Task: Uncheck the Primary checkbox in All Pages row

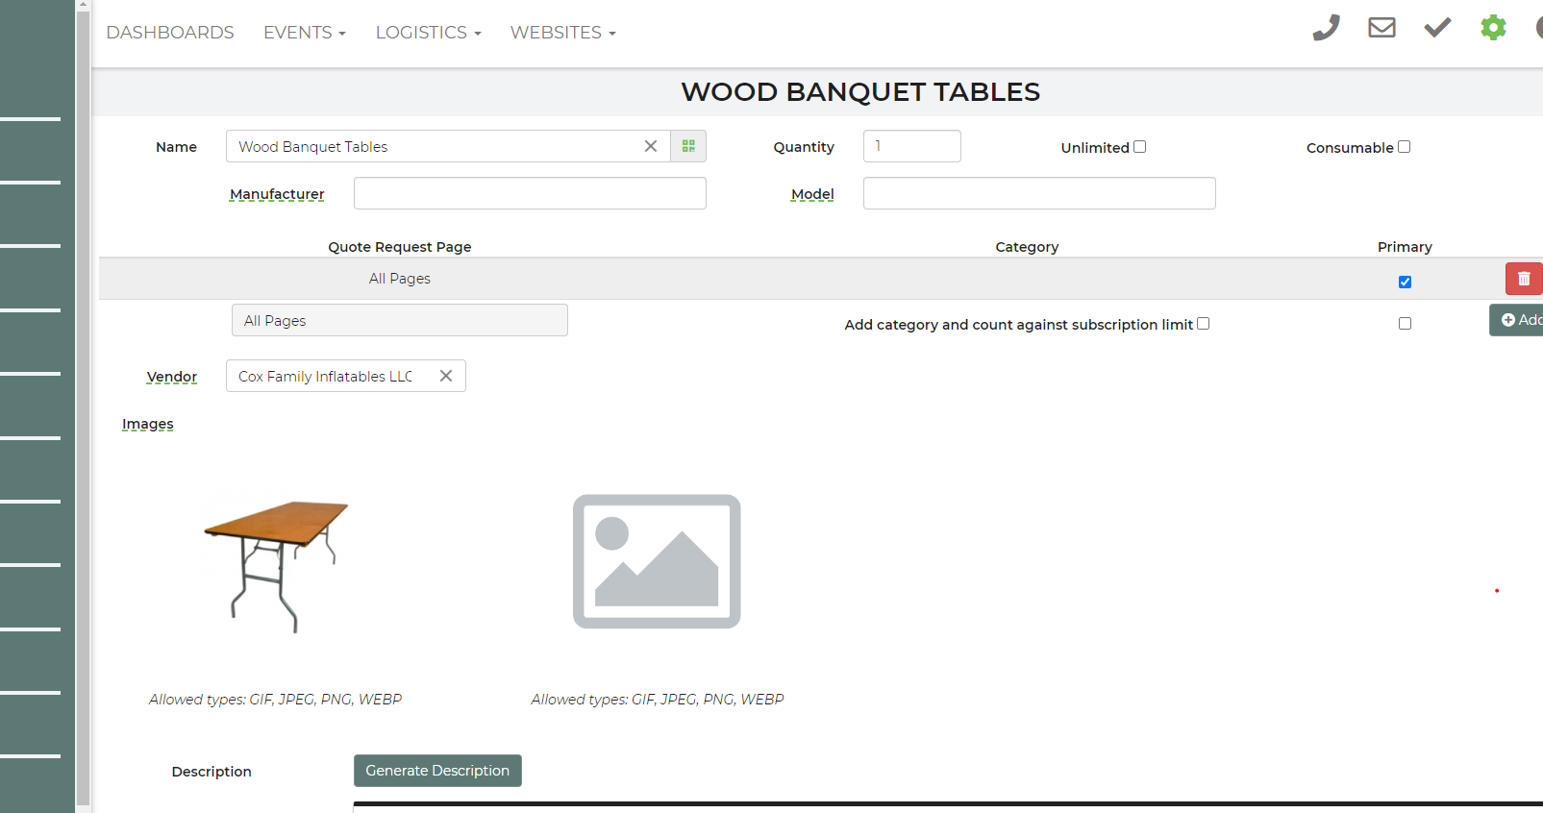Action: (x=1405, y=282)
